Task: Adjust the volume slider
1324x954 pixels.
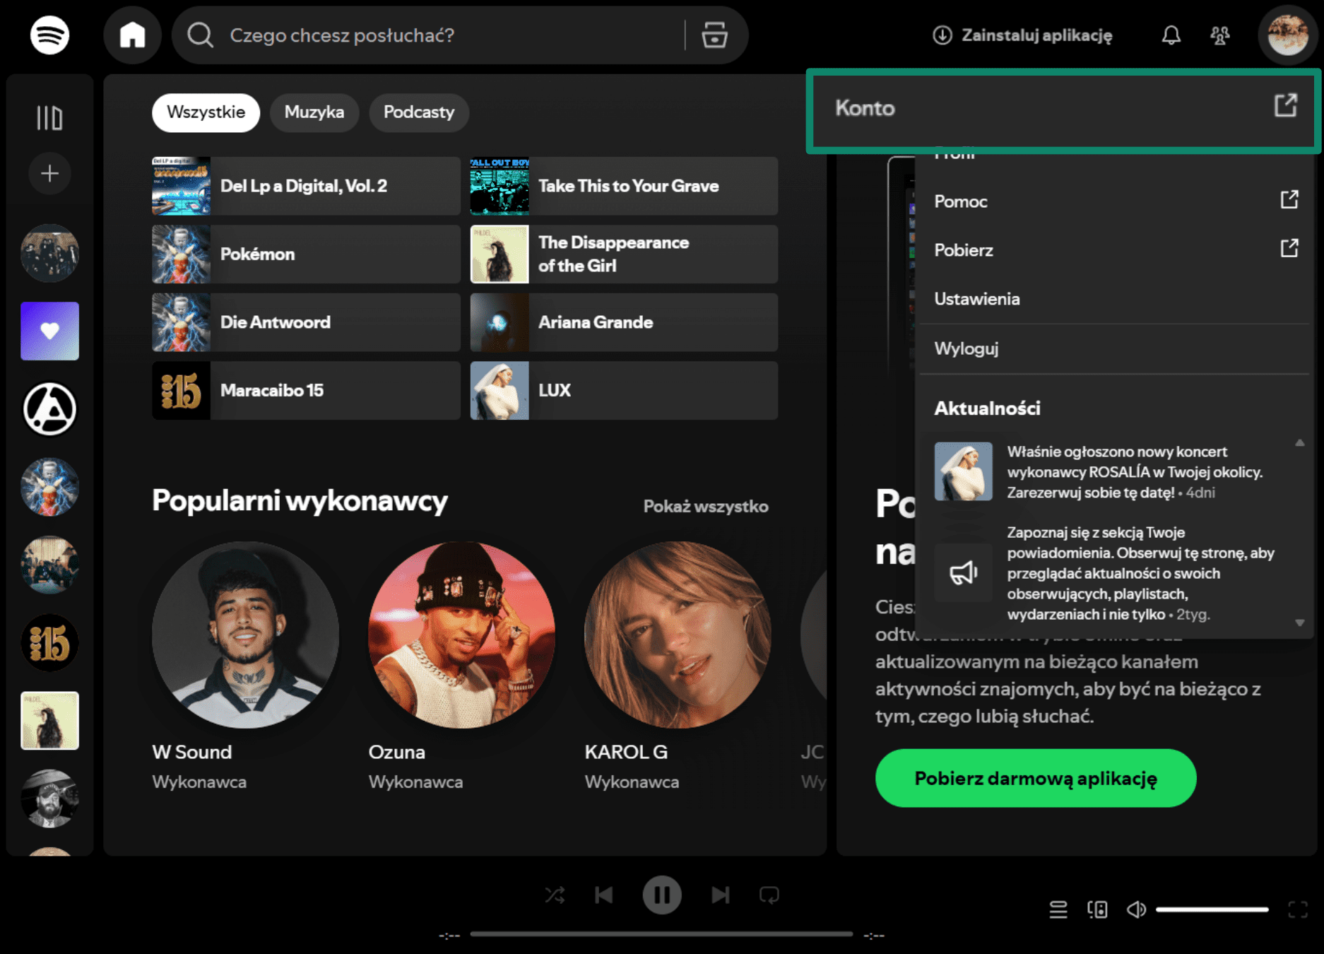Action: coord(1212,909)
